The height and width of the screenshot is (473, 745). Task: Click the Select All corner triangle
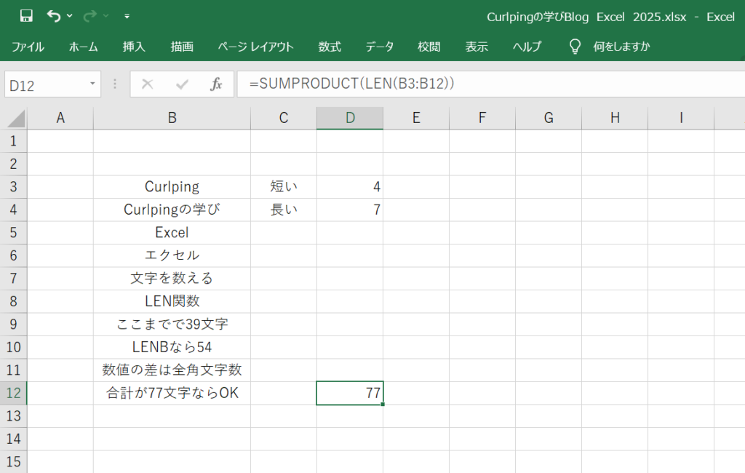15,119
